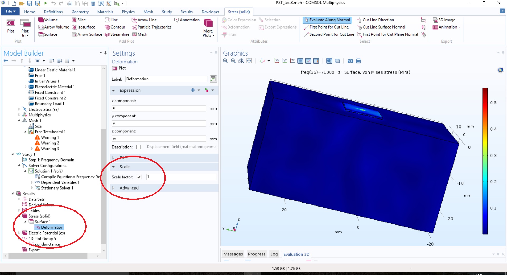The width and height of the screenshot is (508, 275).
Task: Click the Zoom Extents icon in Graphics
Action: 249,61
